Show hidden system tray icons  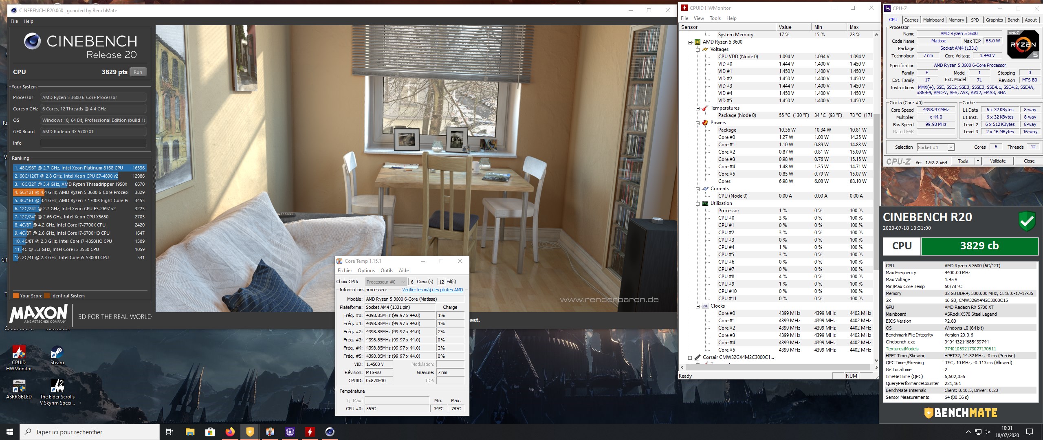pyautogui.click(x=968, y=432)
